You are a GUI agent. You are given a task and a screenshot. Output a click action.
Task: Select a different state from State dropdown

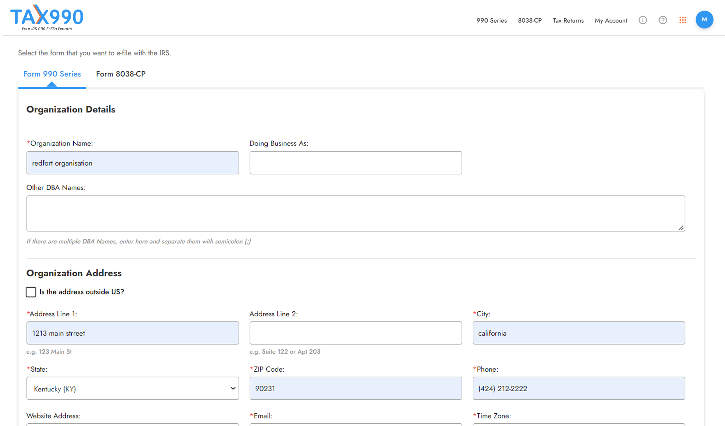tap(133, 388)
